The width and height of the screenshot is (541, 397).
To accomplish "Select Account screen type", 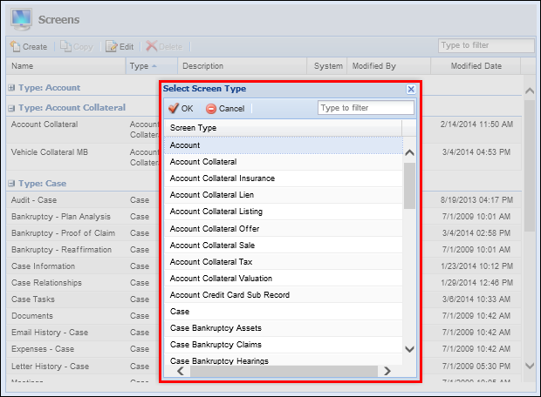I will click(x=284, y=145).
